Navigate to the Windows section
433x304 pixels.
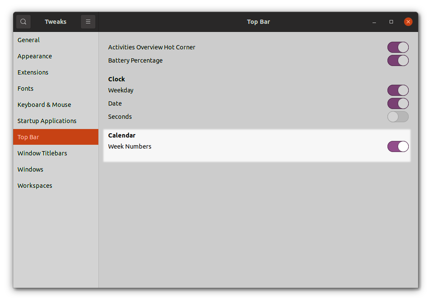pos(30,169)
